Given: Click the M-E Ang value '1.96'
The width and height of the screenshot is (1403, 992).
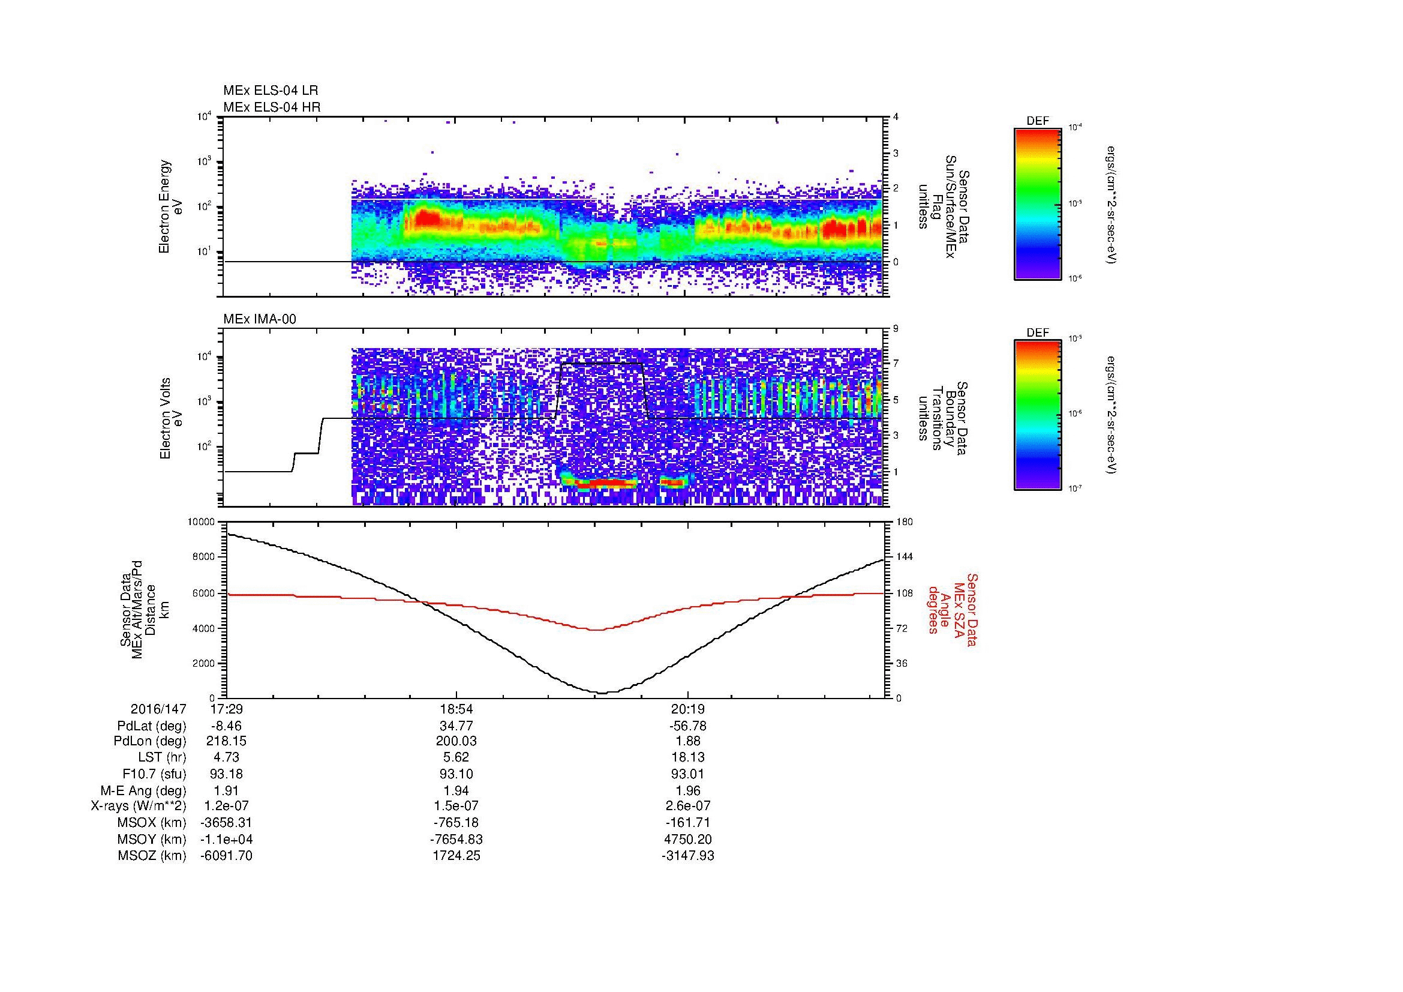Looking at the screenshot, I should pyautogui.click(x=687, y=790).
